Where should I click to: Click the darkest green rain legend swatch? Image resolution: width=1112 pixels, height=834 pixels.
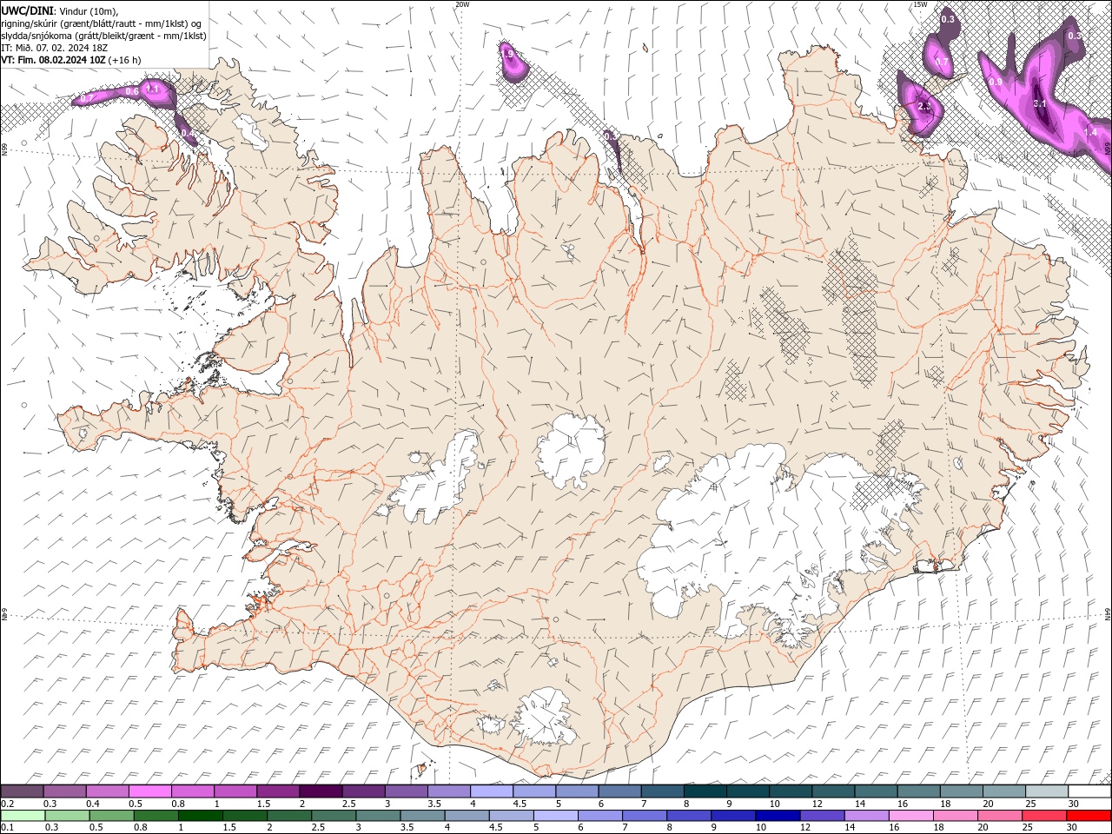click(x=201, y=816)
